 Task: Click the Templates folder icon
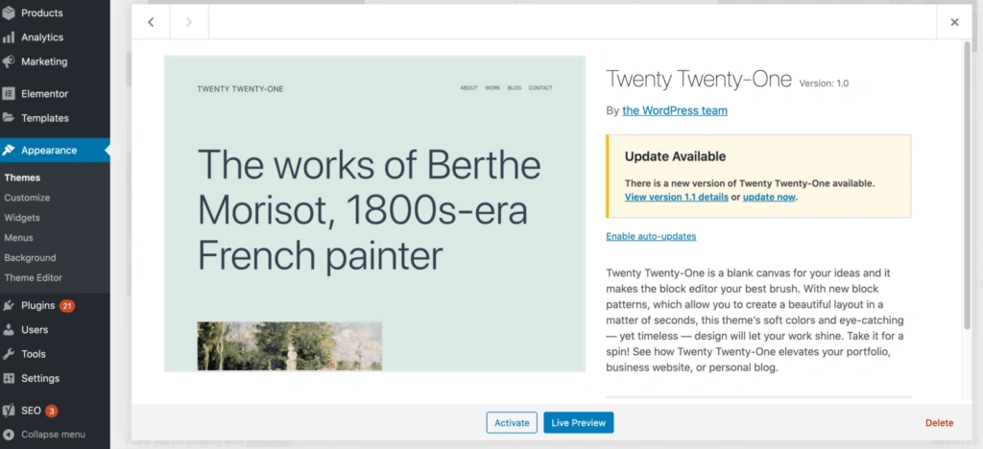[9, 118]
